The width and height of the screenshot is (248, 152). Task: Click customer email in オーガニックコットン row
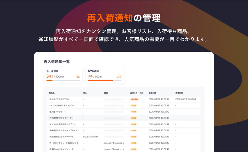point(114,143)
